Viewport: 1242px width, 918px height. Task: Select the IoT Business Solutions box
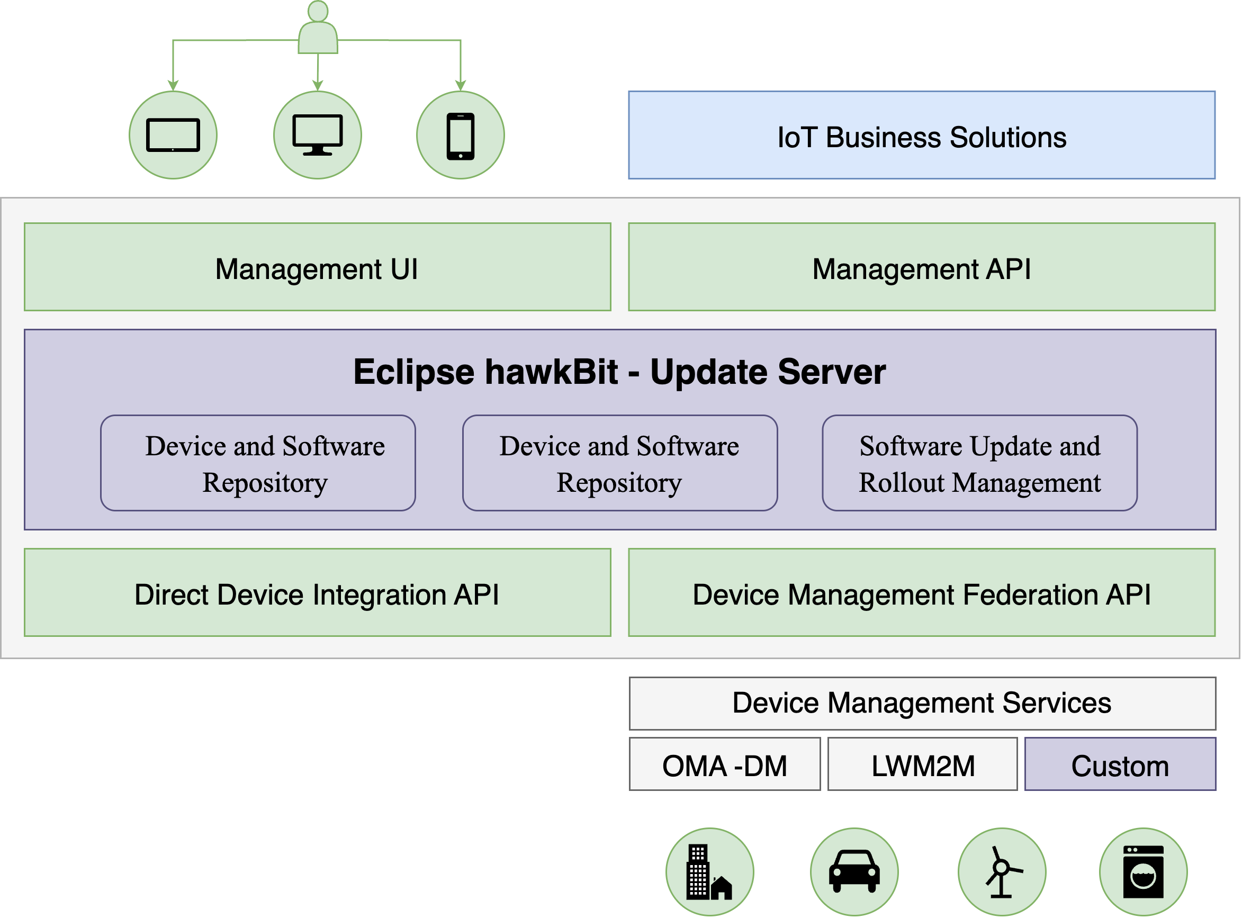point(922,135)
